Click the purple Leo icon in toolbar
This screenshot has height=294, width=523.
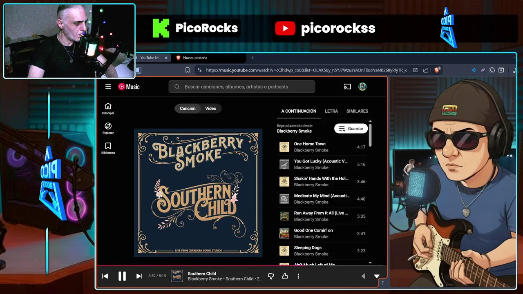coord(483,70)
